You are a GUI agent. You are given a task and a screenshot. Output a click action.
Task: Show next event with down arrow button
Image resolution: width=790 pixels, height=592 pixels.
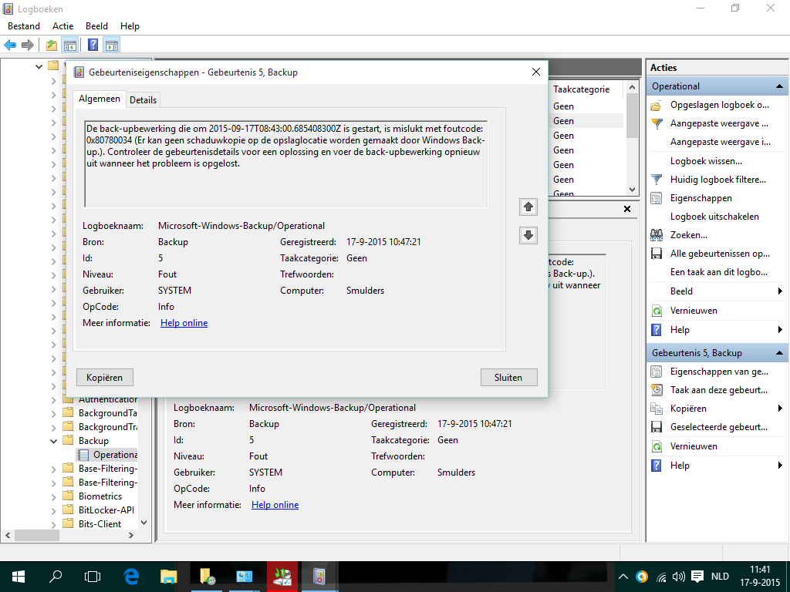pyautogui.click(x=528, y=236)
